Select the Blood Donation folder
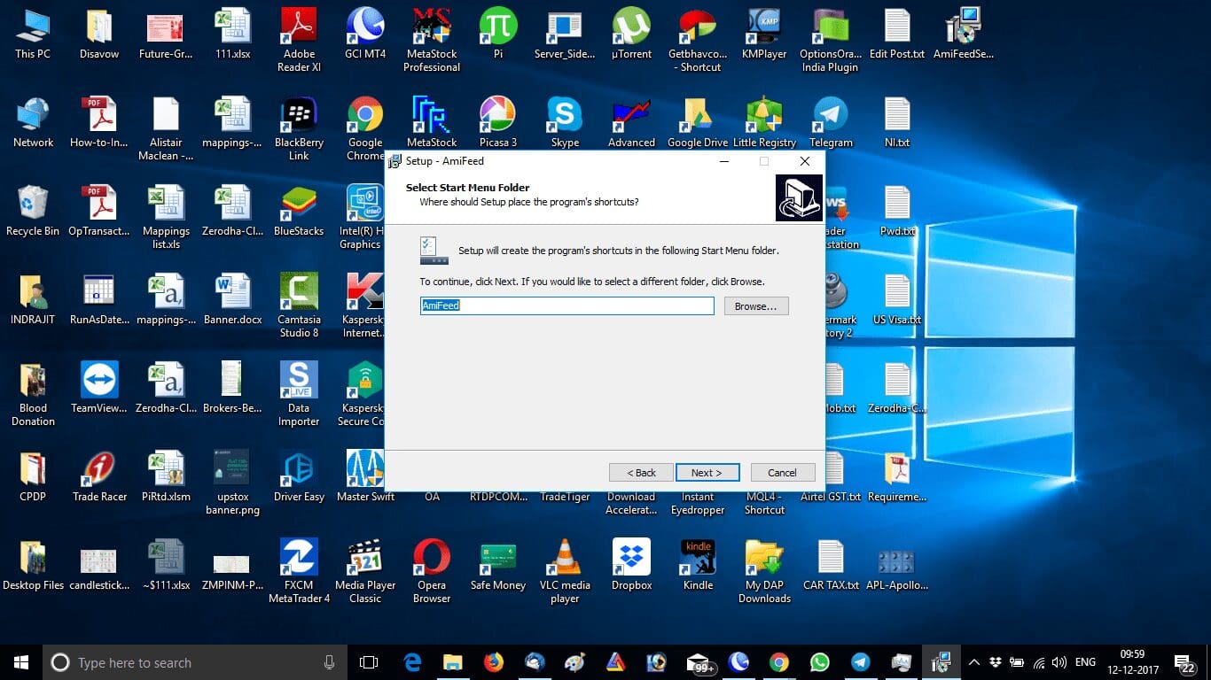Image resolution: width=1211 pixels, height=680 pixels. (33, 393)
